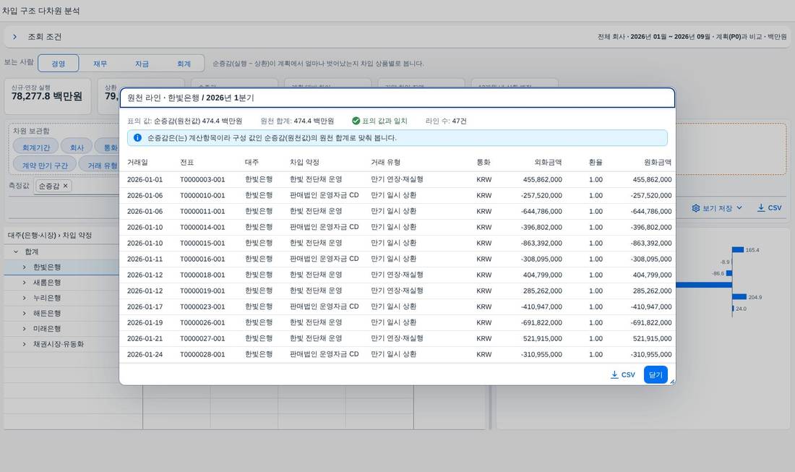
Task: Click the resize grip at dialog corner
Action: coord(672,381)
